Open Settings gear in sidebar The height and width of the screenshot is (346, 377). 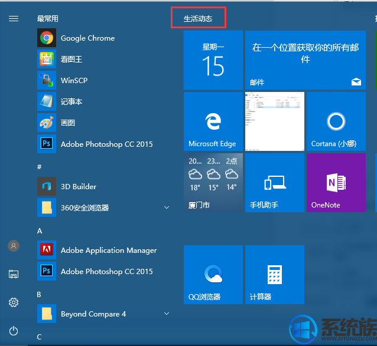(14, 302)
